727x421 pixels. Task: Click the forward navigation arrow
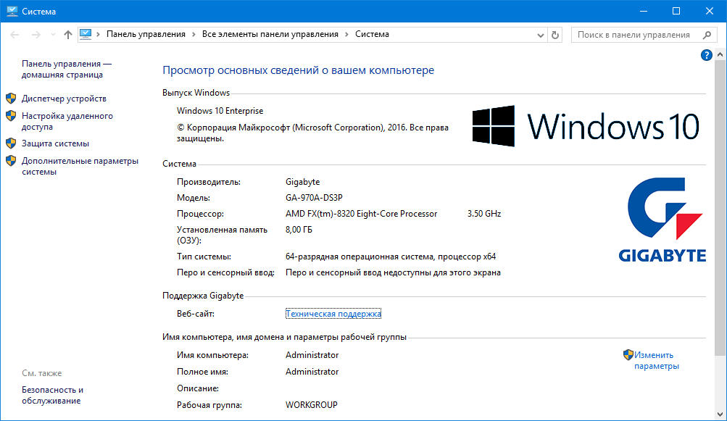(x=36, y=35)
